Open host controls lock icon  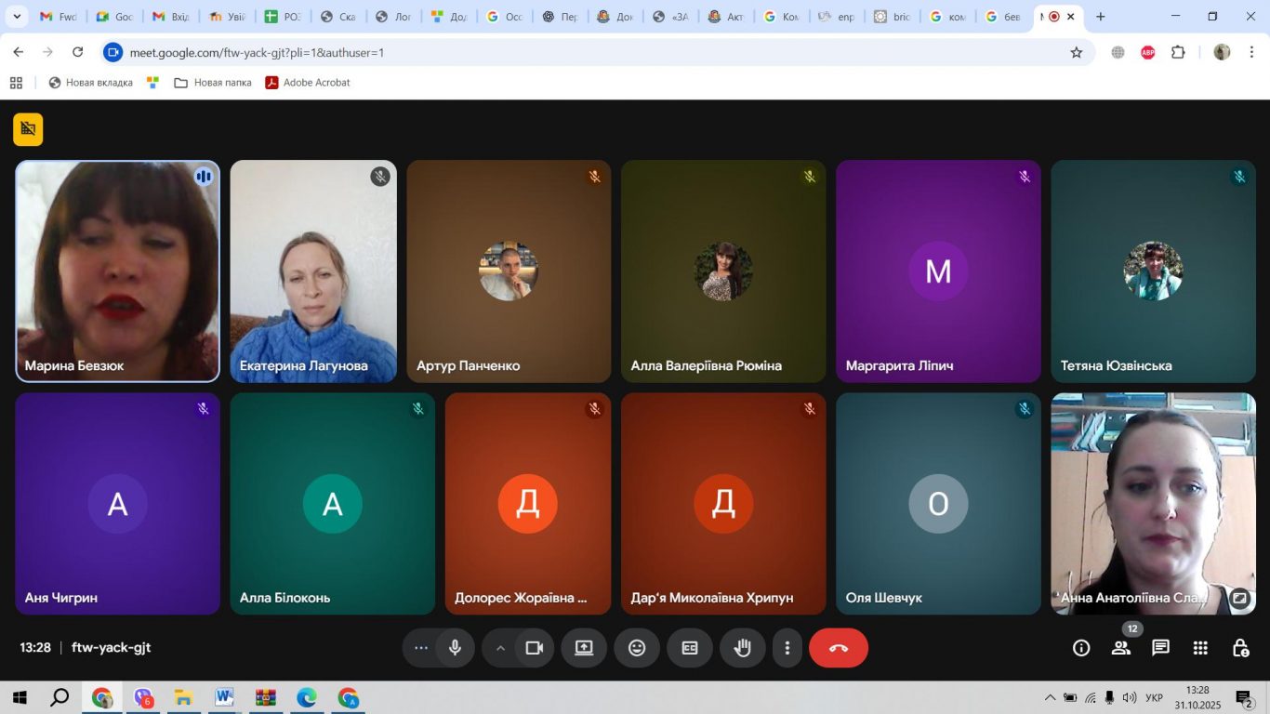(1240, 648)
